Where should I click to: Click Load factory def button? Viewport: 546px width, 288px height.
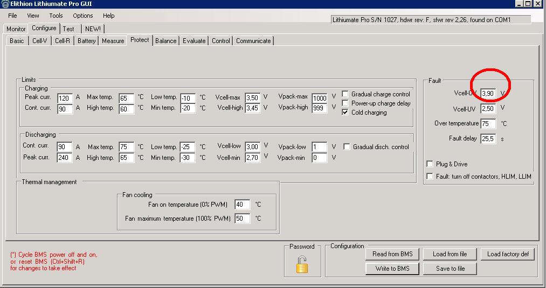(x=508, y=254)
